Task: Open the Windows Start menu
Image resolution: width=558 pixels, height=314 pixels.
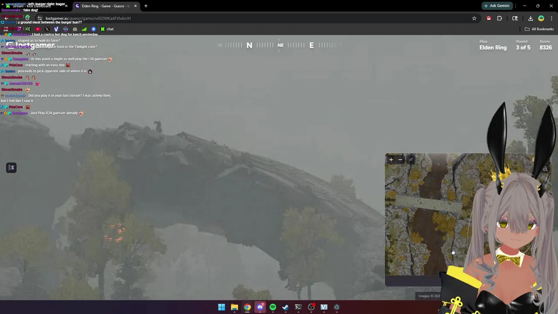Action: pyautogui.click(x=221, y=307)
